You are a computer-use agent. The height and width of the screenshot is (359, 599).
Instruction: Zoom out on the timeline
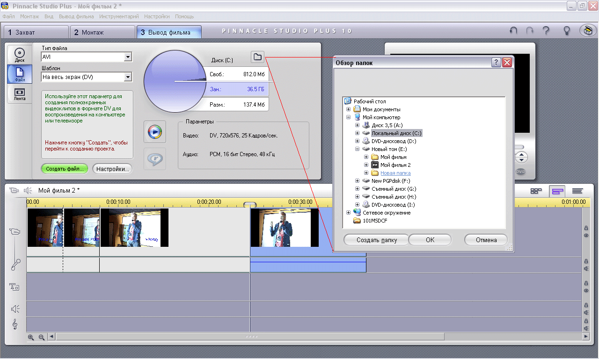click(41, 337)
